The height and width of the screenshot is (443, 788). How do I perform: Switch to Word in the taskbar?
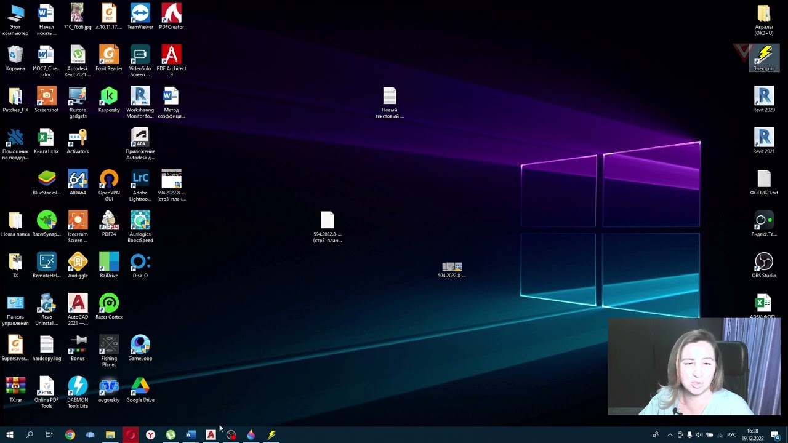(x=191, y=435)
